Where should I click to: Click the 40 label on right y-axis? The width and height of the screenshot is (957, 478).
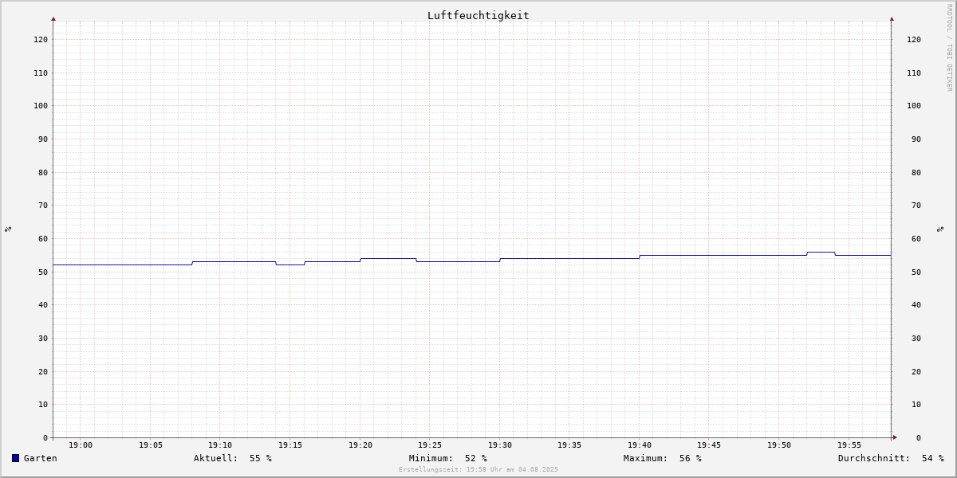916,304
